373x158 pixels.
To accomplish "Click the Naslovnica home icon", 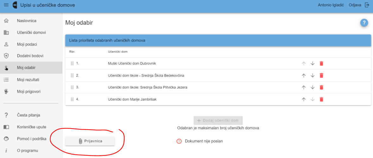I will pos(6,21).
